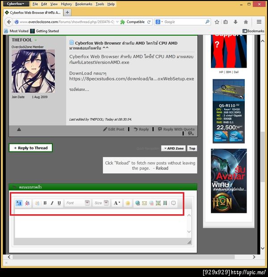
Task: Click the Reply link under the post
Action: point(141,130)
